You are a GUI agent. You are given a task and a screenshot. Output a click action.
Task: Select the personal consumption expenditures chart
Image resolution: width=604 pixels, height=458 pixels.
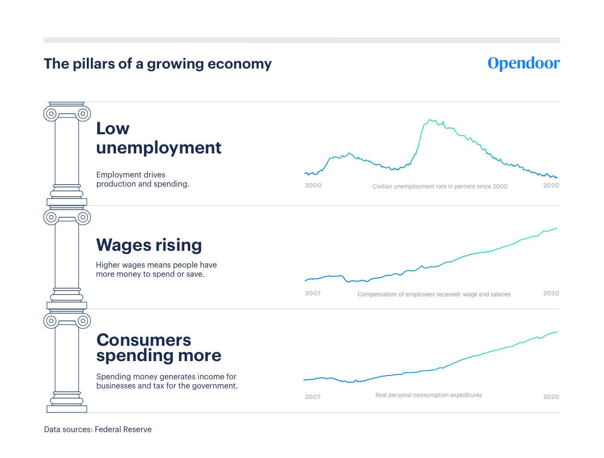point(431,357)
